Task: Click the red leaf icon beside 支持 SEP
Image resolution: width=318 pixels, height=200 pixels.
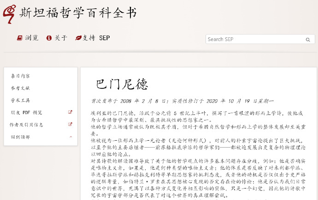Action: [78, 38]
